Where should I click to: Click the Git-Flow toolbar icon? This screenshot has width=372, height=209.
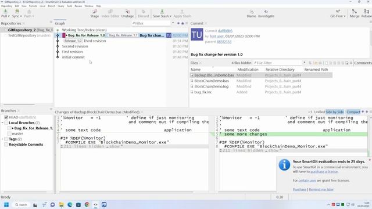click(338, 12)
